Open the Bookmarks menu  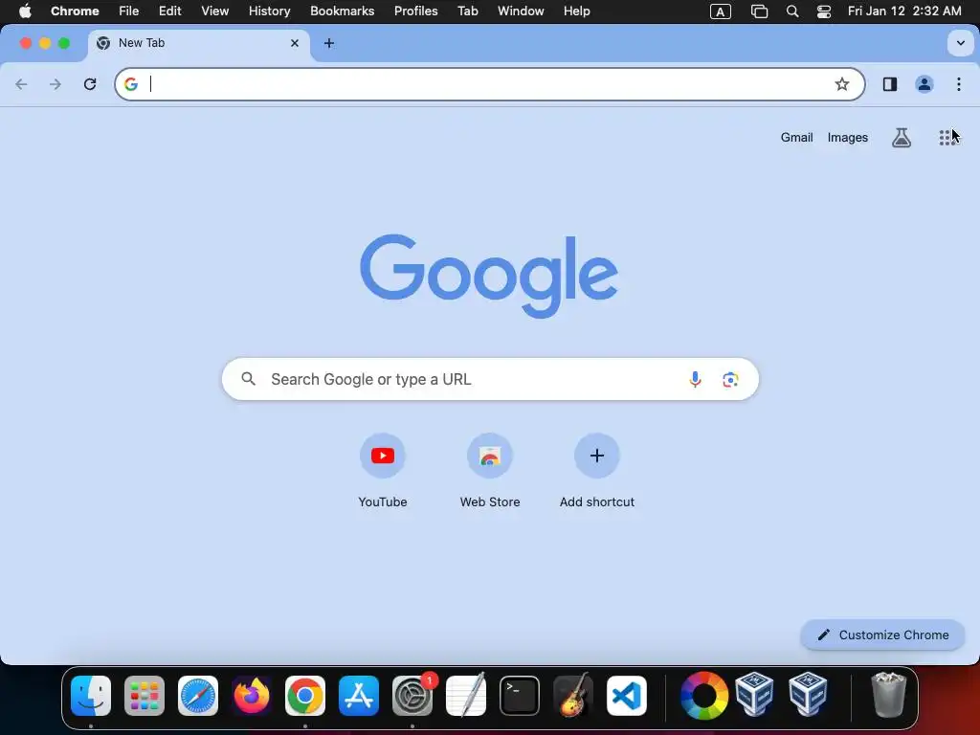pos(343,11)
